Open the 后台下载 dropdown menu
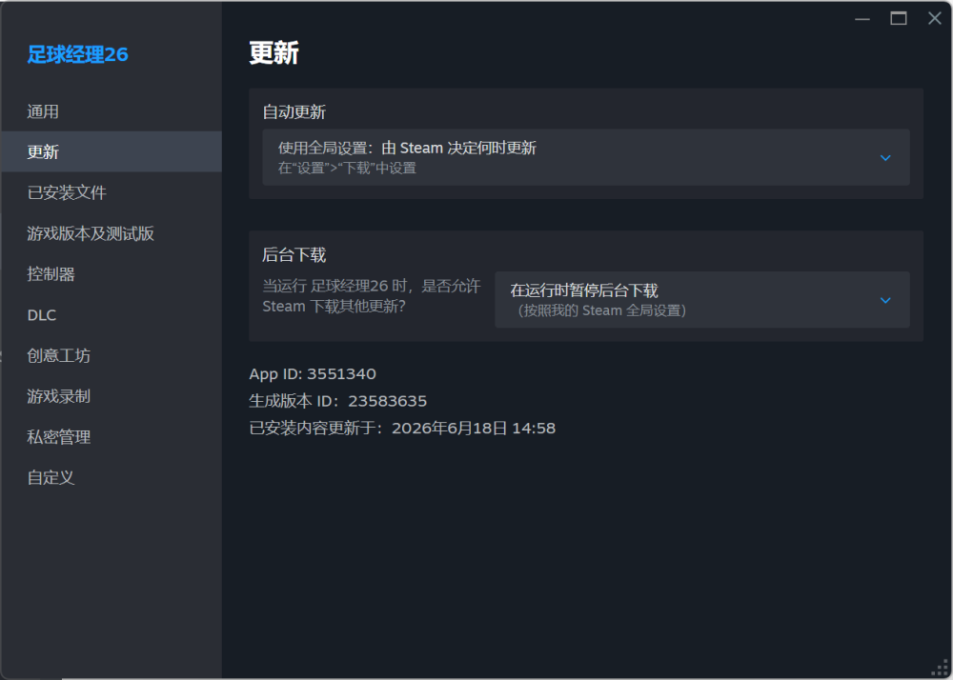 click(702, 300)
